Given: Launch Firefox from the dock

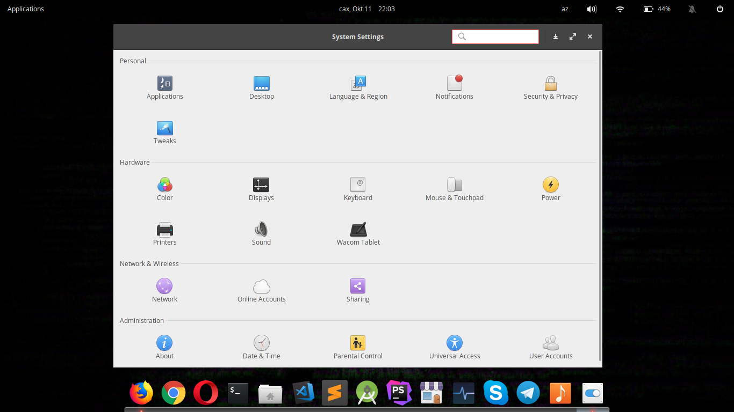Looking at the screenshot, I should [141, 393].
